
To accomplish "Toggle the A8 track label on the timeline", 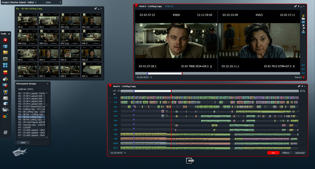I will coord(115,134).
